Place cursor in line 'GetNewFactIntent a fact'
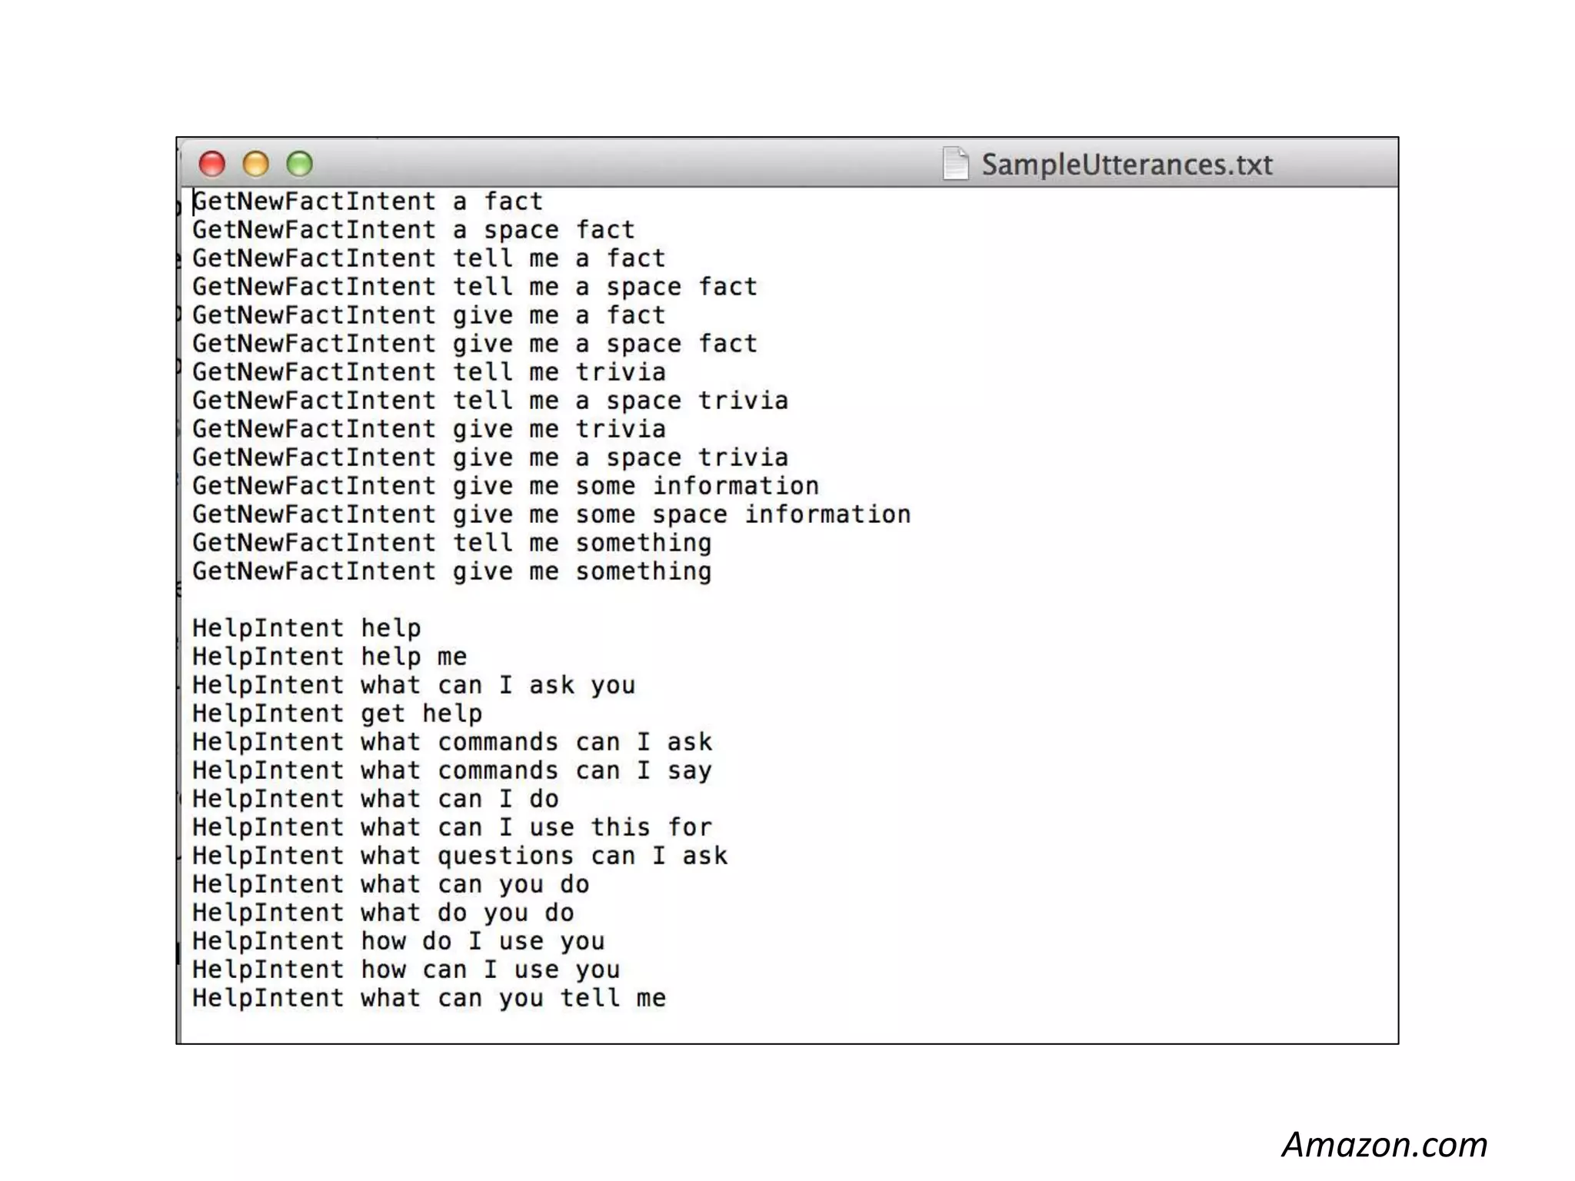The image size is (1575, 1181). click(x=368, y=201)
